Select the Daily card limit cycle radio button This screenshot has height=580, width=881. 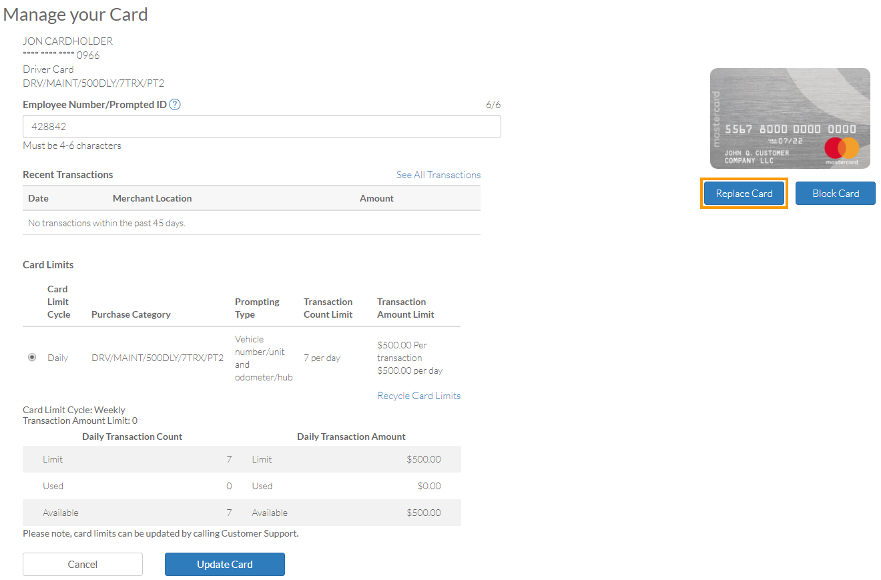point(32,357)
